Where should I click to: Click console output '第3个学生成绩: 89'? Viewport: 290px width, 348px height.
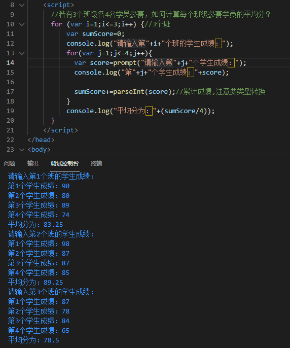click(39, 205)
